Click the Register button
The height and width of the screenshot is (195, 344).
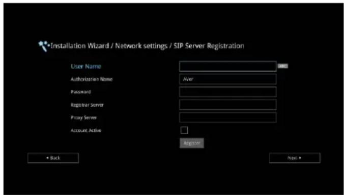tap(192, 143)
